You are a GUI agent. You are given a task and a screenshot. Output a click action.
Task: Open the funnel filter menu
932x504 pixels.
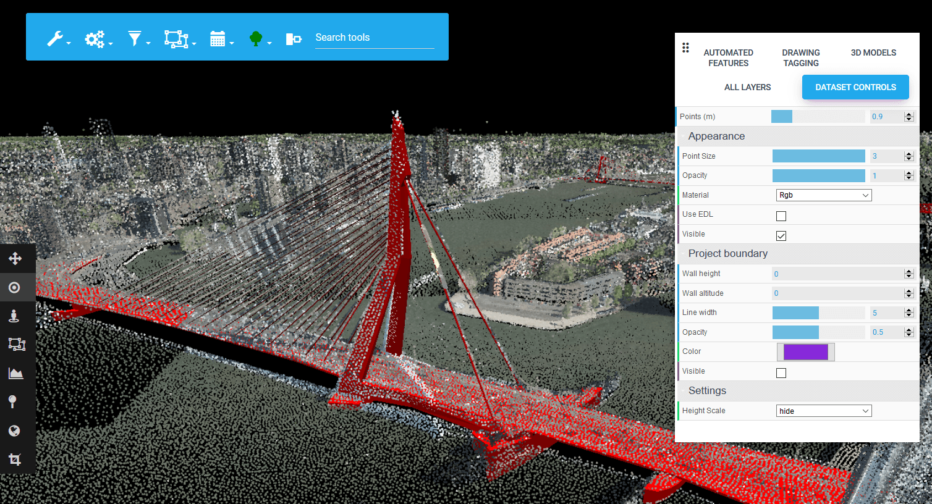134,39
